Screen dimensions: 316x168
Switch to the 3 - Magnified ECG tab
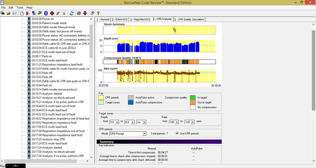click(x=140, y=19)
